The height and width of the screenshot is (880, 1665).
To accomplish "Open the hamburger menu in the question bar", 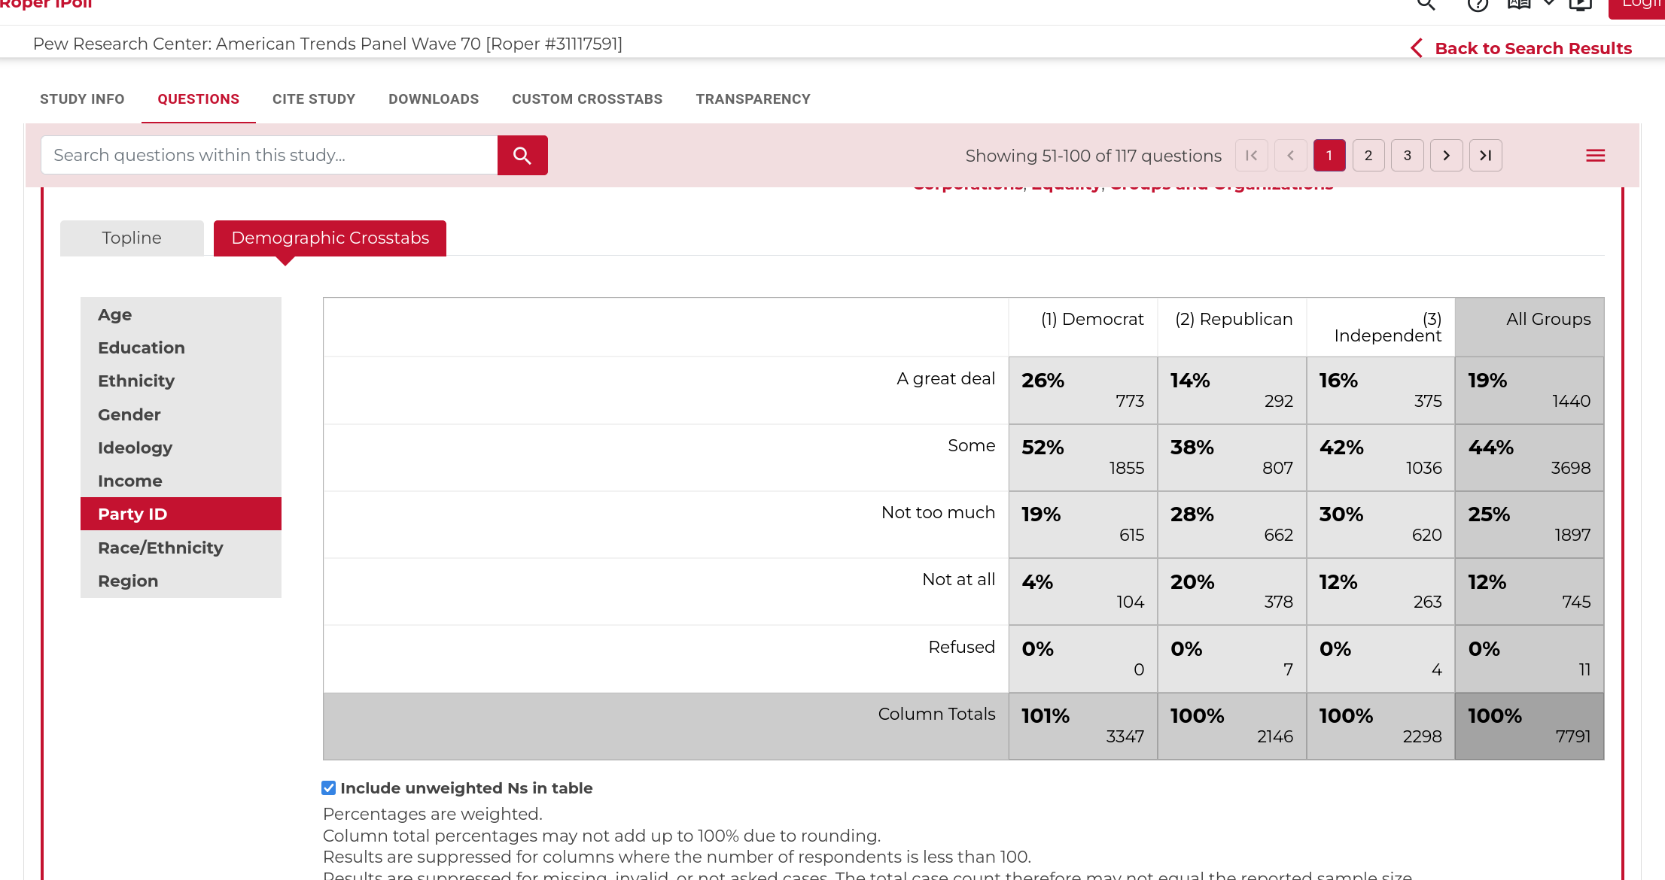I will pos(1595,156).
